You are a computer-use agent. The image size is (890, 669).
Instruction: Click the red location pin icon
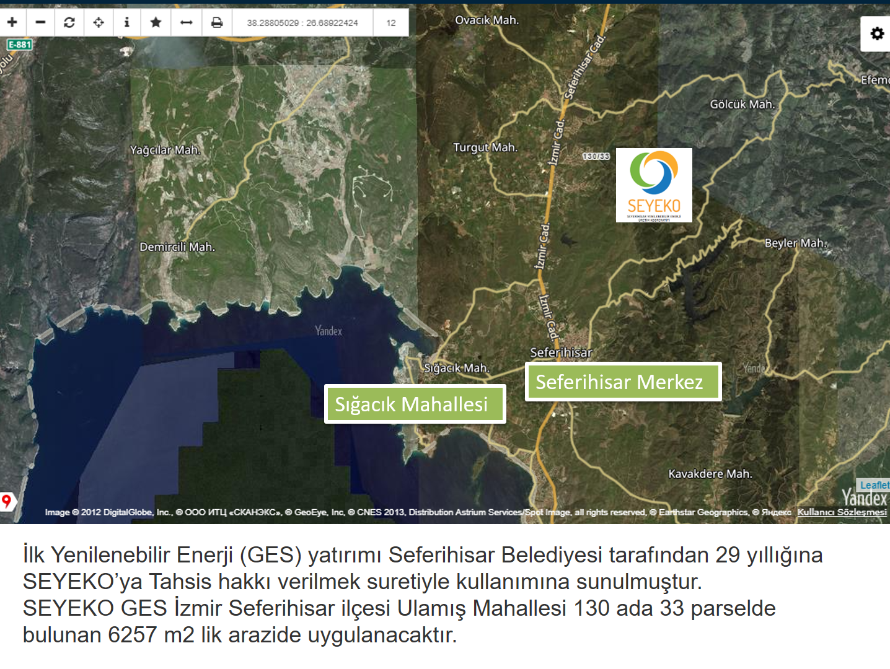pos(6,501)
